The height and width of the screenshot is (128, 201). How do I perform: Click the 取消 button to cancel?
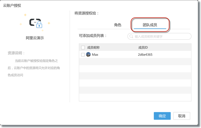point(181,116)
